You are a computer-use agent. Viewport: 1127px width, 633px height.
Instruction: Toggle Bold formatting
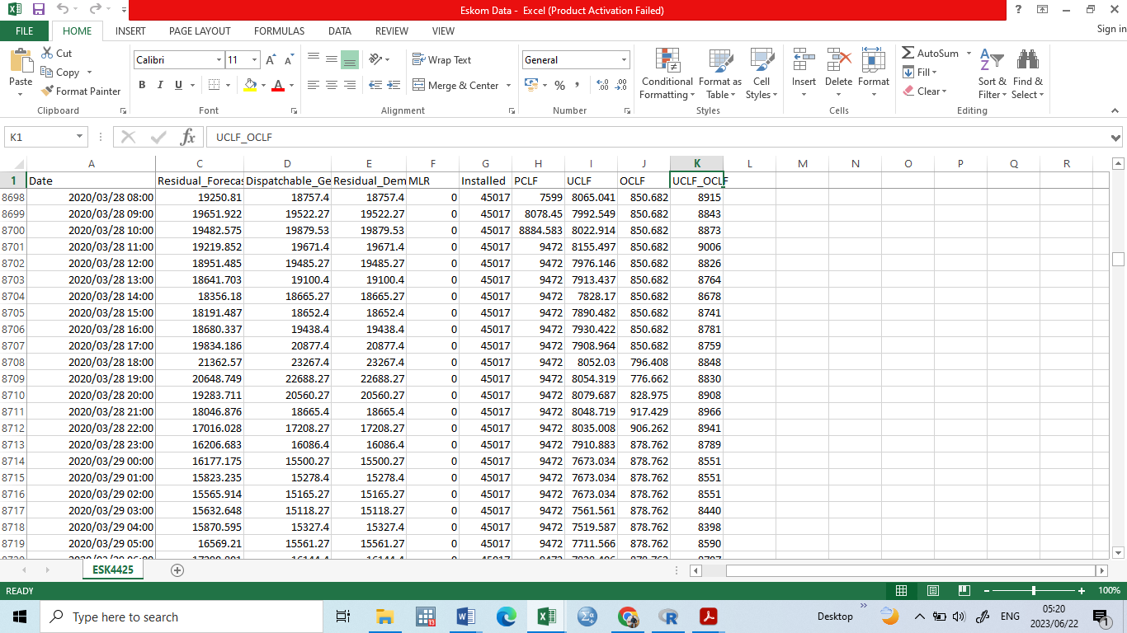[142, 85]
